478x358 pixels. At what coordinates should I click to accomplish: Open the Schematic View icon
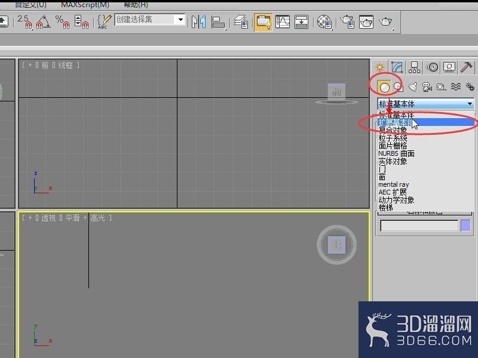(301, 22)
